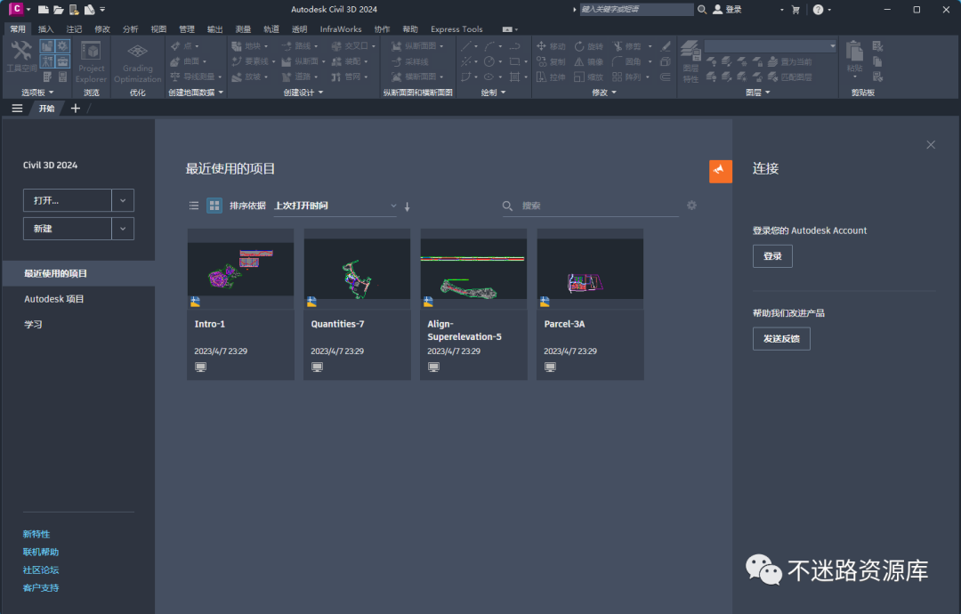Image resolution: width=961 pixels, height=614 pixels.
Task: Click the New file icon in quick access toolbar
Action: tap(43, 9)
